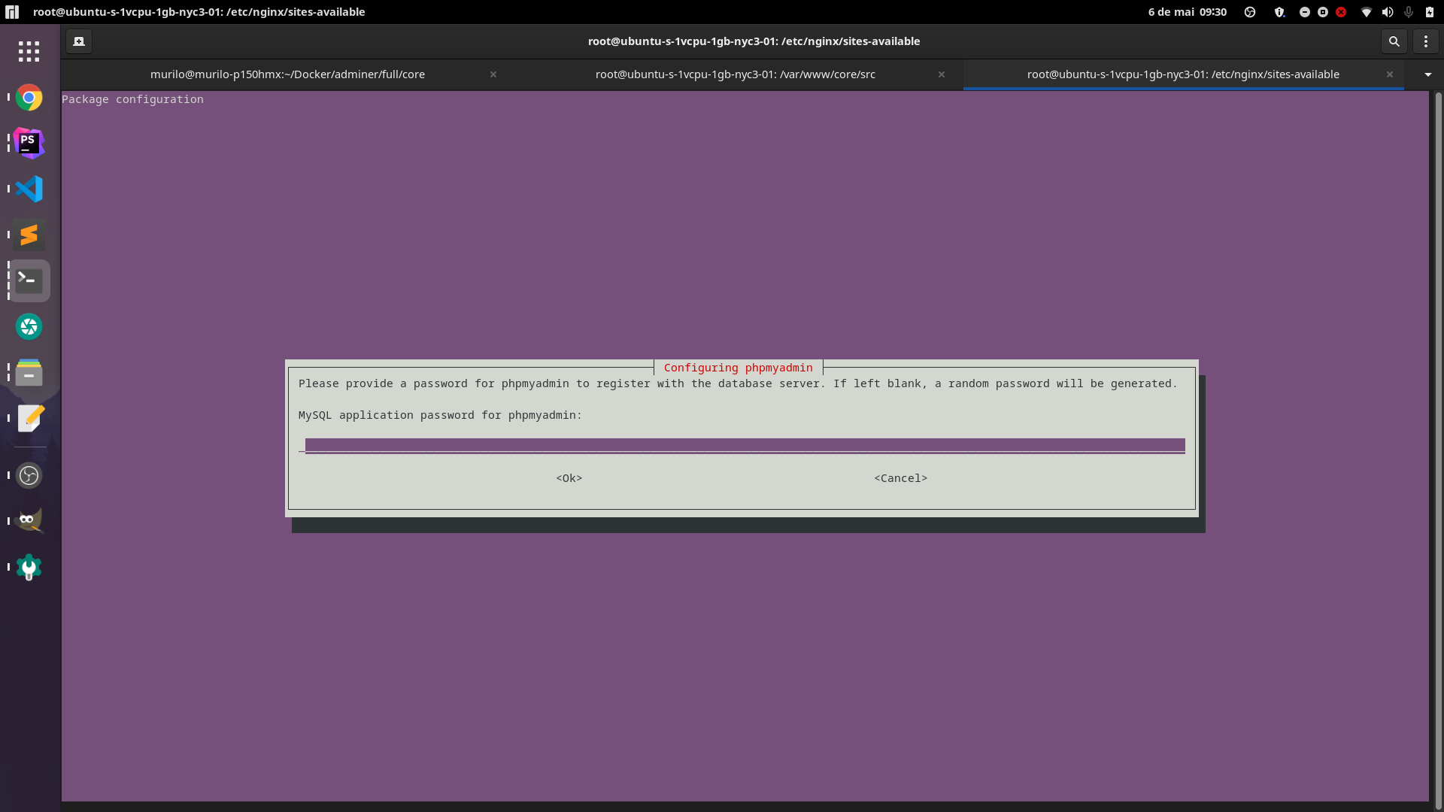Open a new terminal tab
1444x812 pixels.
click(x=79, y=41)
